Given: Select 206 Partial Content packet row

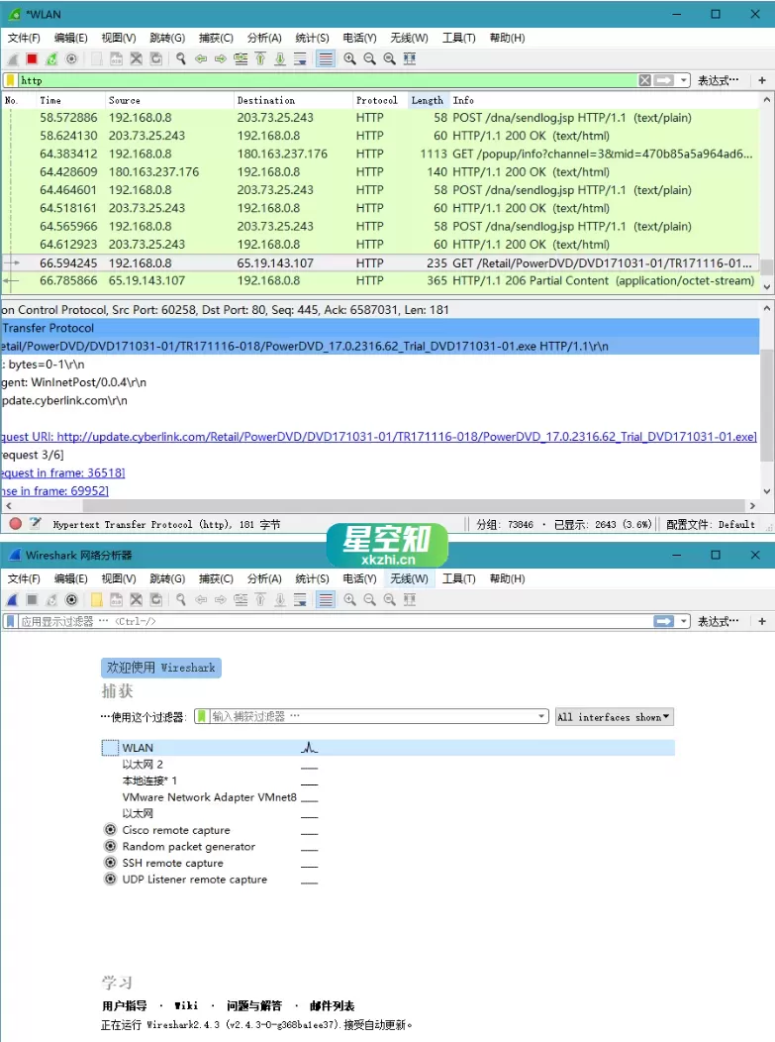Looking at the screenshot, I should (380, 281).
